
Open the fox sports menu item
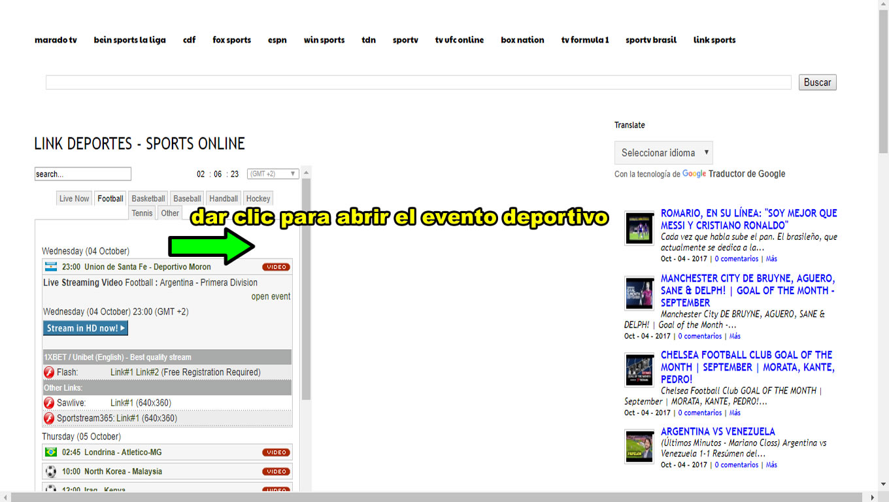click(x=231, y=40)
